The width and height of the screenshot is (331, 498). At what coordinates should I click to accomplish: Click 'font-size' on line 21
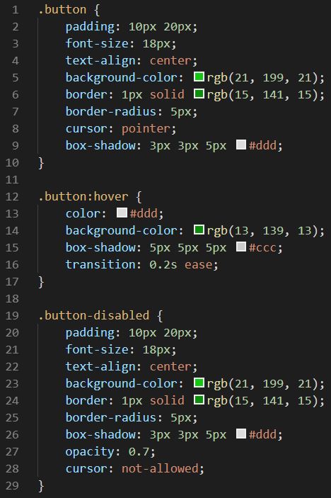click(x=97, y=350)
